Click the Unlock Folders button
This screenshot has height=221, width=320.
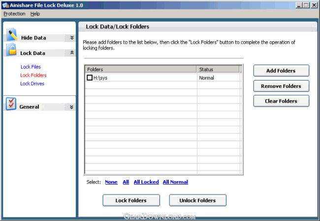(x=198, y=200)
